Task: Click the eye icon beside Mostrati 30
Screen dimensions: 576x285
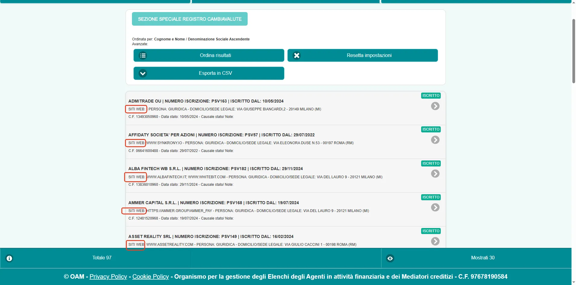Action: pyautogui.click(x=390, y=258)
